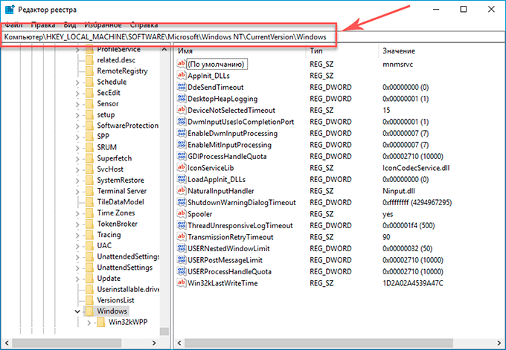The width and height of the screenshot is (506, 350).
Task: Select the VersionsList key in tree
Action: 115,300
